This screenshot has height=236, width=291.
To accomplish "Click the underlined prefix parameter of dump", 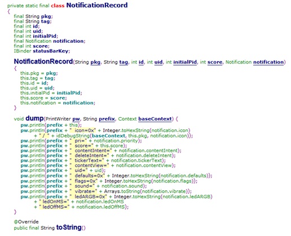I will click(x=107, y=119).
